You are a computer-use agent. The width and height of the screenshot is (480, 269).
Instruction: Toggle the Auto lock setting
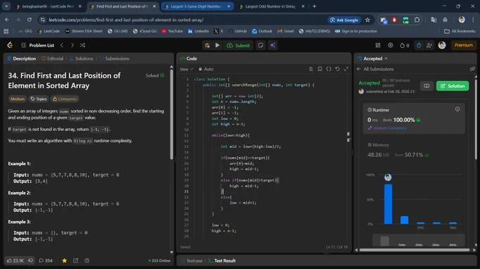pos(206,69)
